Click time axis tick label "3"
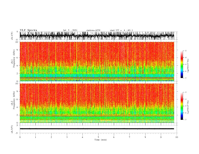Screen dimensions: 199x154 pos(67,137)
